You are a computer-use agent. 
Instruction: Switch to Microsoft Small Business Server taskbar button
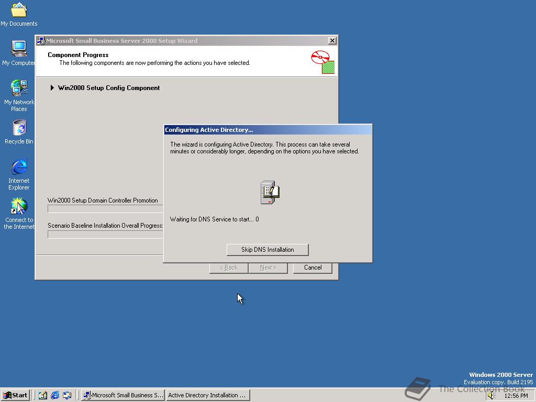coord(124,395)
